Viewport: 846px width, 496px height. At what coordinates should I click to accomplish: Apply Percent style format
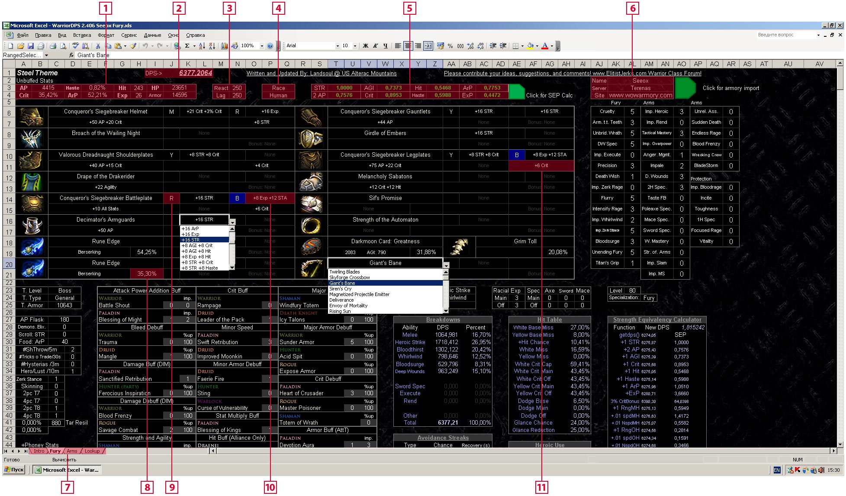[450, 46]
